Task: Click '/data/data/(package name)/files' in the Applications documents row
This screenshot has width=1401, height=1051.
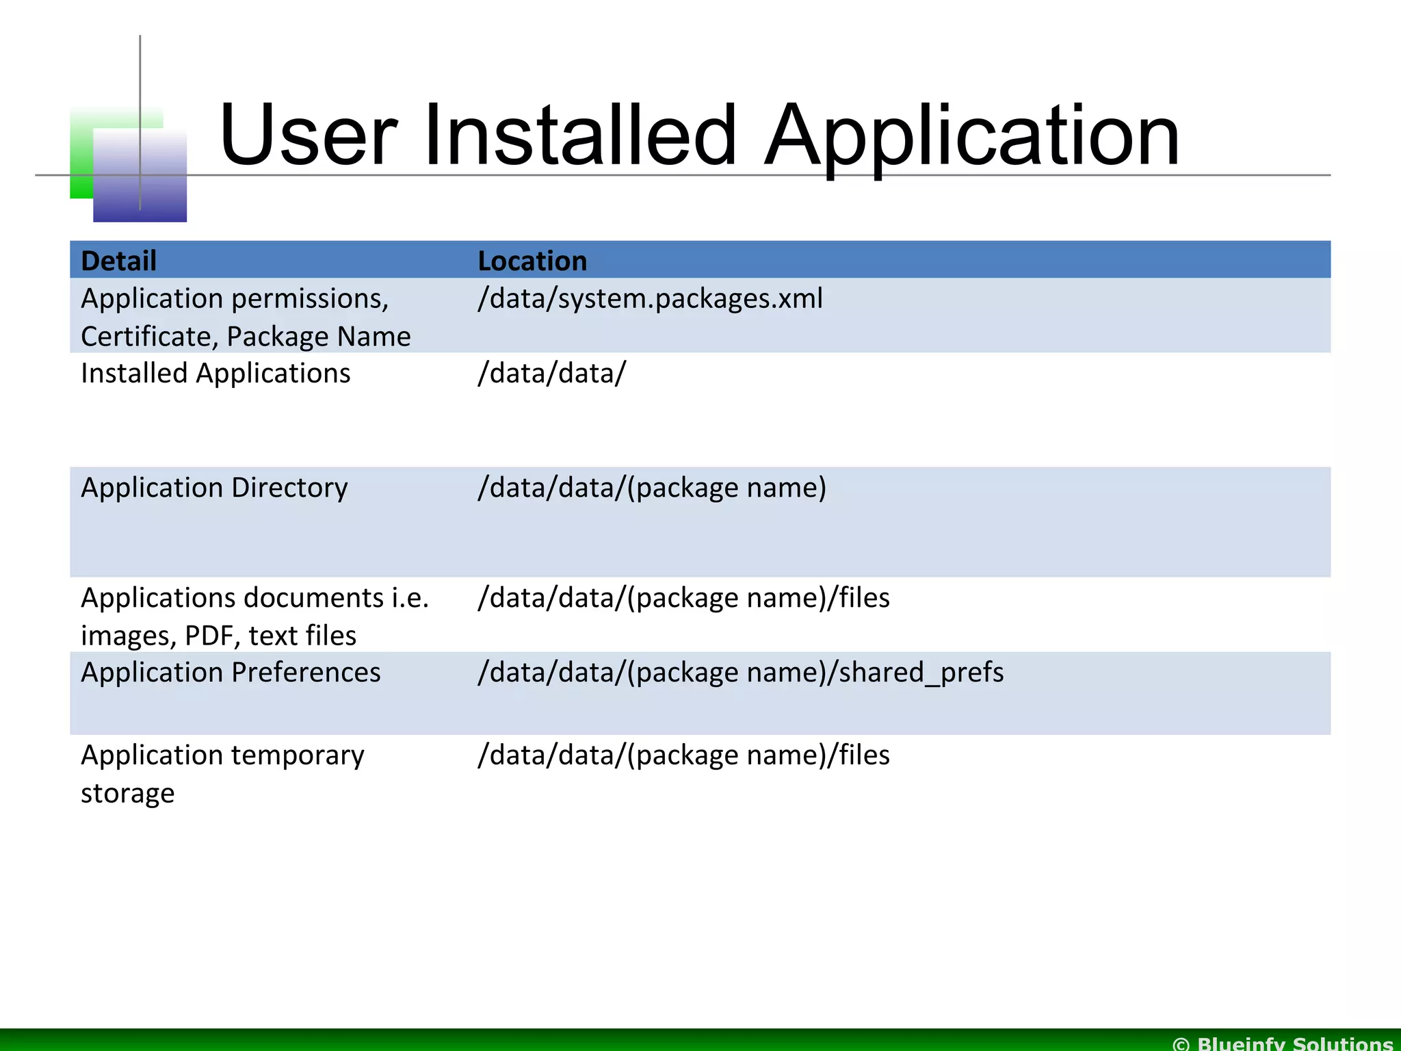Action: pos(683,598)
